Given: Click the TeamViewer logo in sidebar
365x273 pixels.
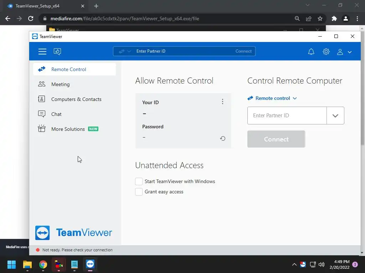Looking at the screenshot, I should [x=73, y=232].
